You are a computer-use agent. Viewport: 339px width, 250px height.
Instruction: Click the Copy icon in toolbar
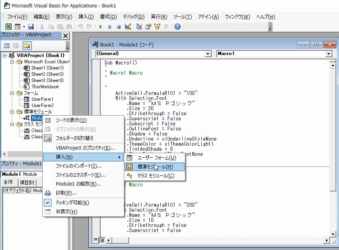[51, 27]
